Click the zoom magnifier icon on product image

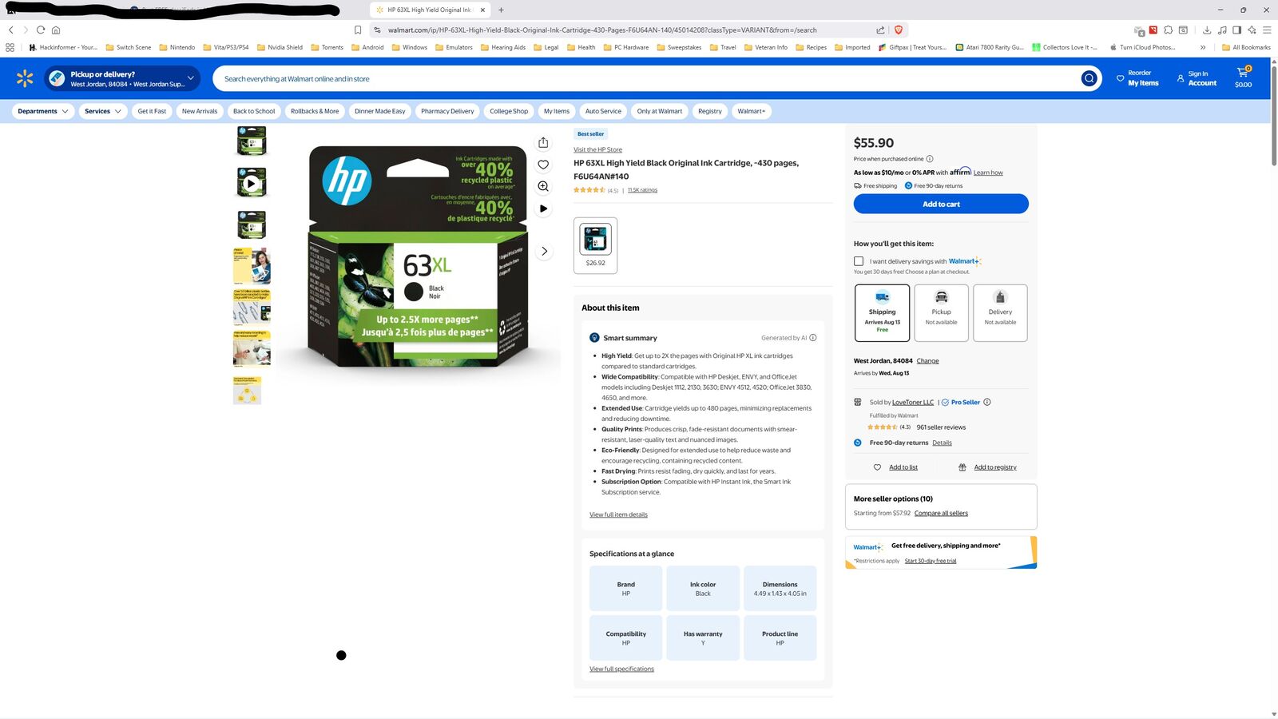click(x=543, y=186)
